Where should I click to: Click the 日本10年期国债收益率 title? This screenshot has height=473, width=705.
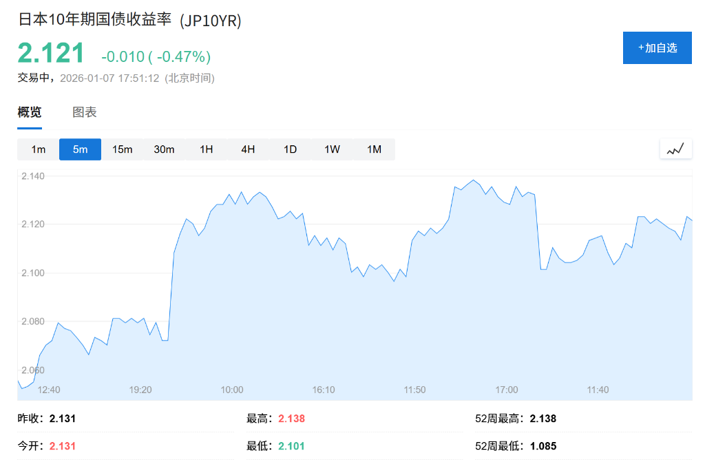(x=96, y=20)
